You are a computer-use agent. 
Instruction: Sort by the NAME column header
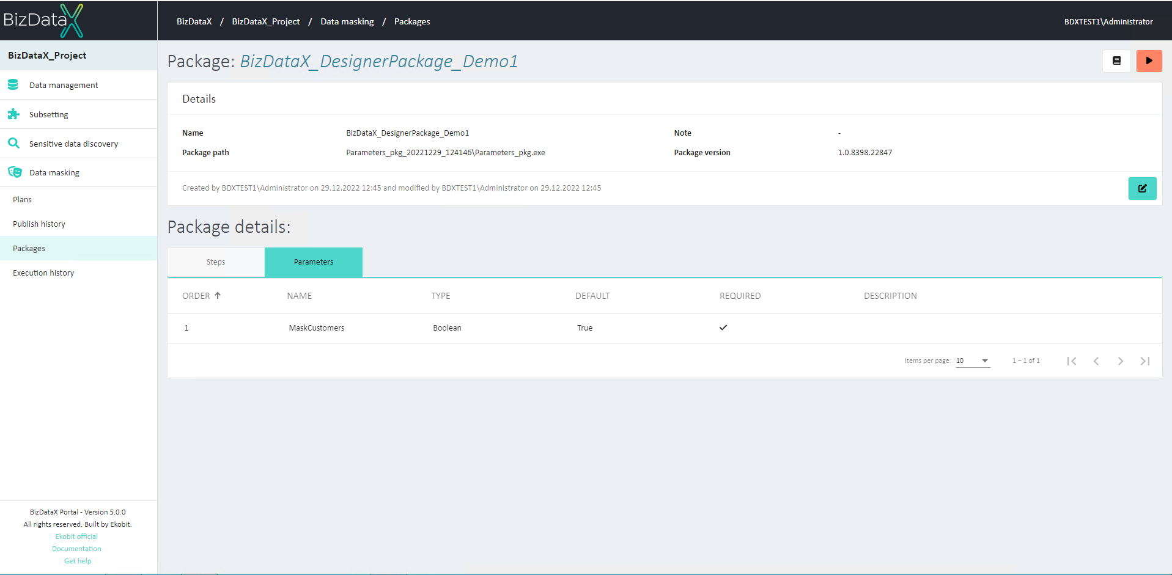(x=300, y=296)
